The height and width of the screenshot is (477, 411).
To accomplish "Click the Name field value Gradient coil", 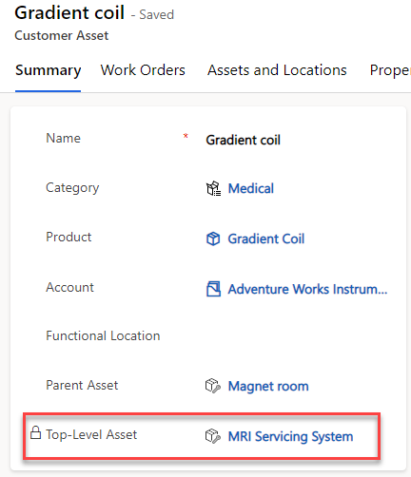I will (244, 140).
